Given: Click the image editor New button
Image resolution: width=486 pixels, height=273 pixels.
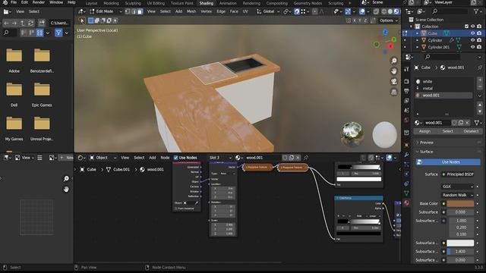Looking at the screenshot, I should (x=67, y=158).
